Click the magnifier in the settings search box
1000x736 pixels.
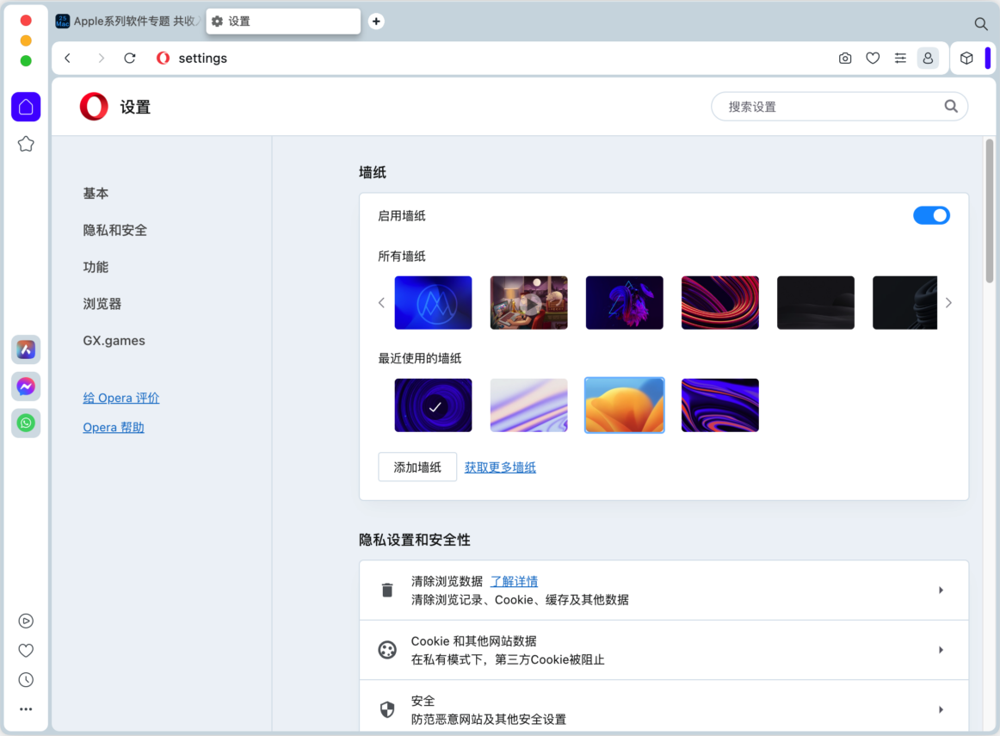951,107
